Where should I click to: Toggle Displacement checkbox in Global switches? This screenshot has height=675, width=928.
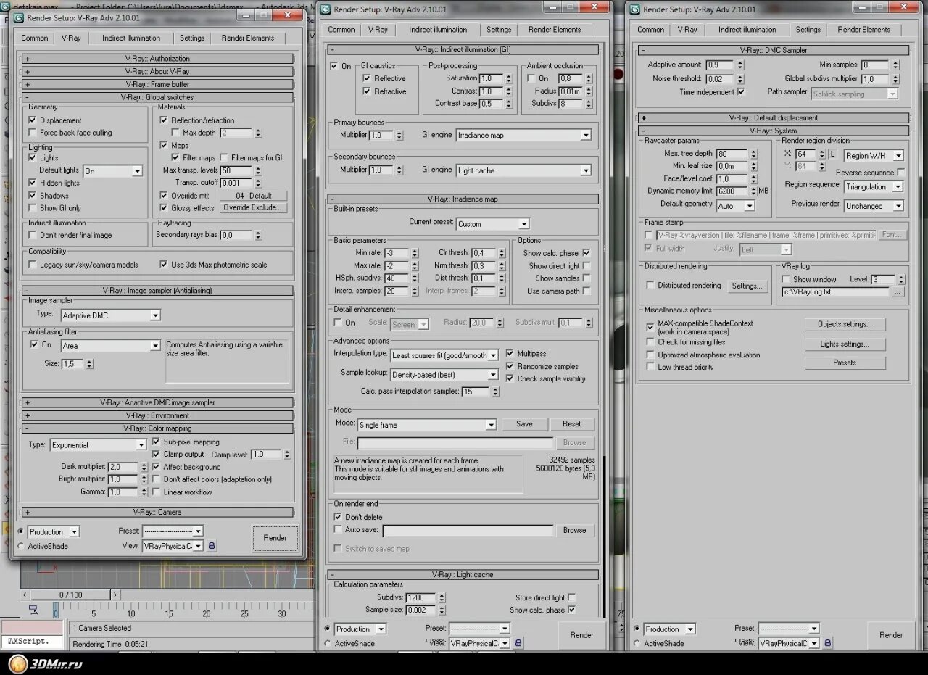tap(33, 120)
